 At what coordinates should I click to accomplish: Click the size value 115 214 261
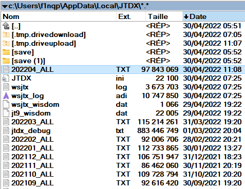[158, 122]
